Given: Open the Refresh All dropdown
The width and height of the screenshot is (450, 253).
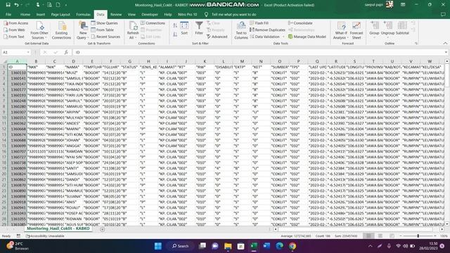Looking at the screenshot, I should (133, 37).
